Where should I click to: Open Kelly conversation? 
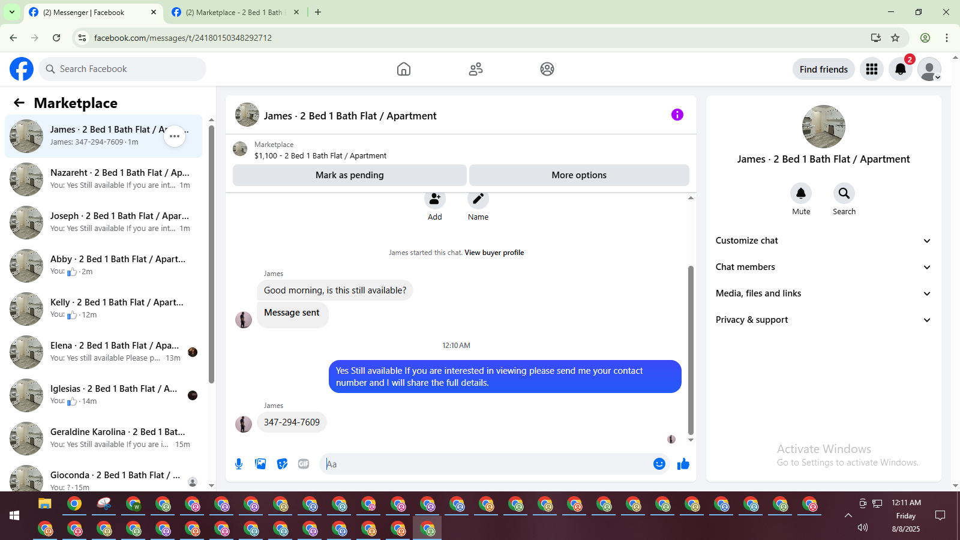pos(103,309)
